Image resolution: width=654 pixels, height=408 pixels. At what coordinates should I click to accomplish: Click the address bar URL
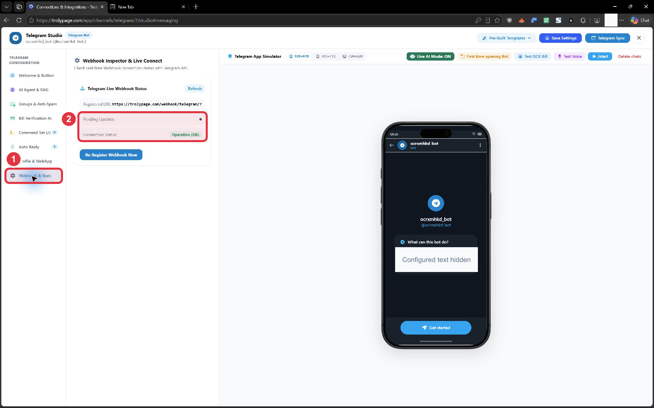(107, 20)
